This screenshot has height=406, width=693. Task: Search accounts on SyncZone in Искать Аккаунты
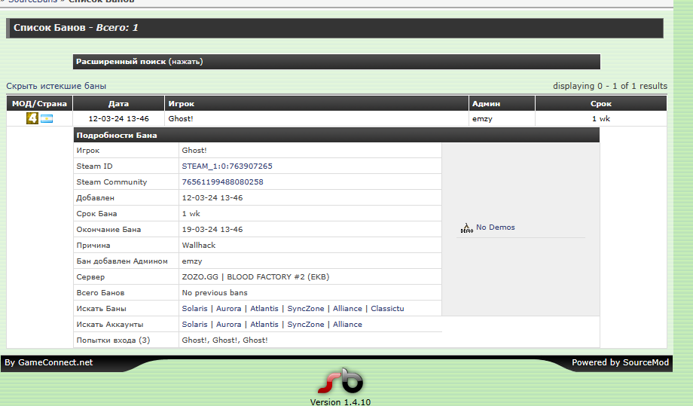306,325
